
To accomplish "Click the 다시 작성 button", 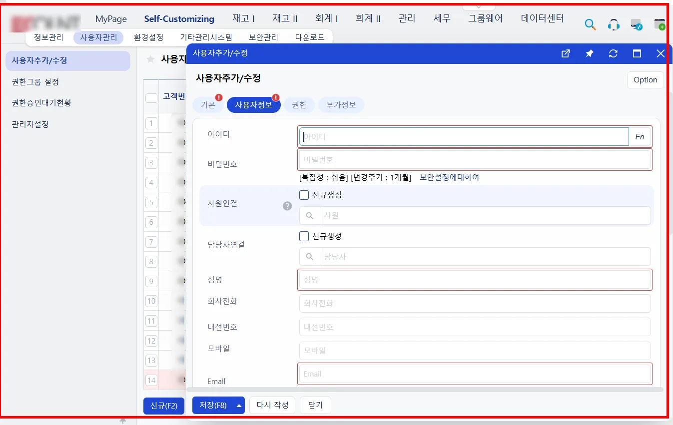I will (x=272, y=405).
